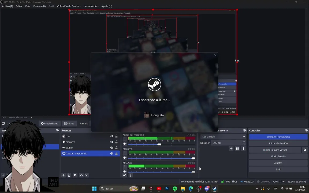Move the selected source down with the down arrow
Viewport: 309px width, 193px height.
tap(87, 175)
